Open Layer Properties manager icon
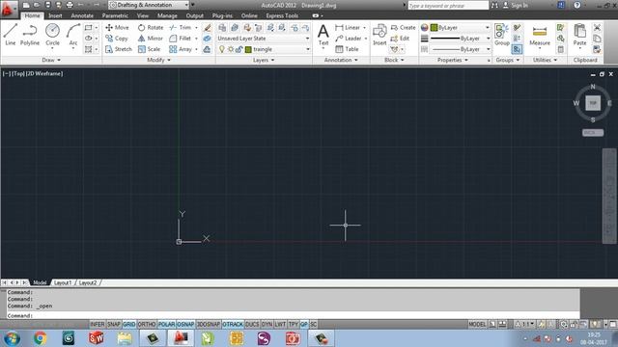The height and width of the screenshot is (347, 618). coord(222,28)
